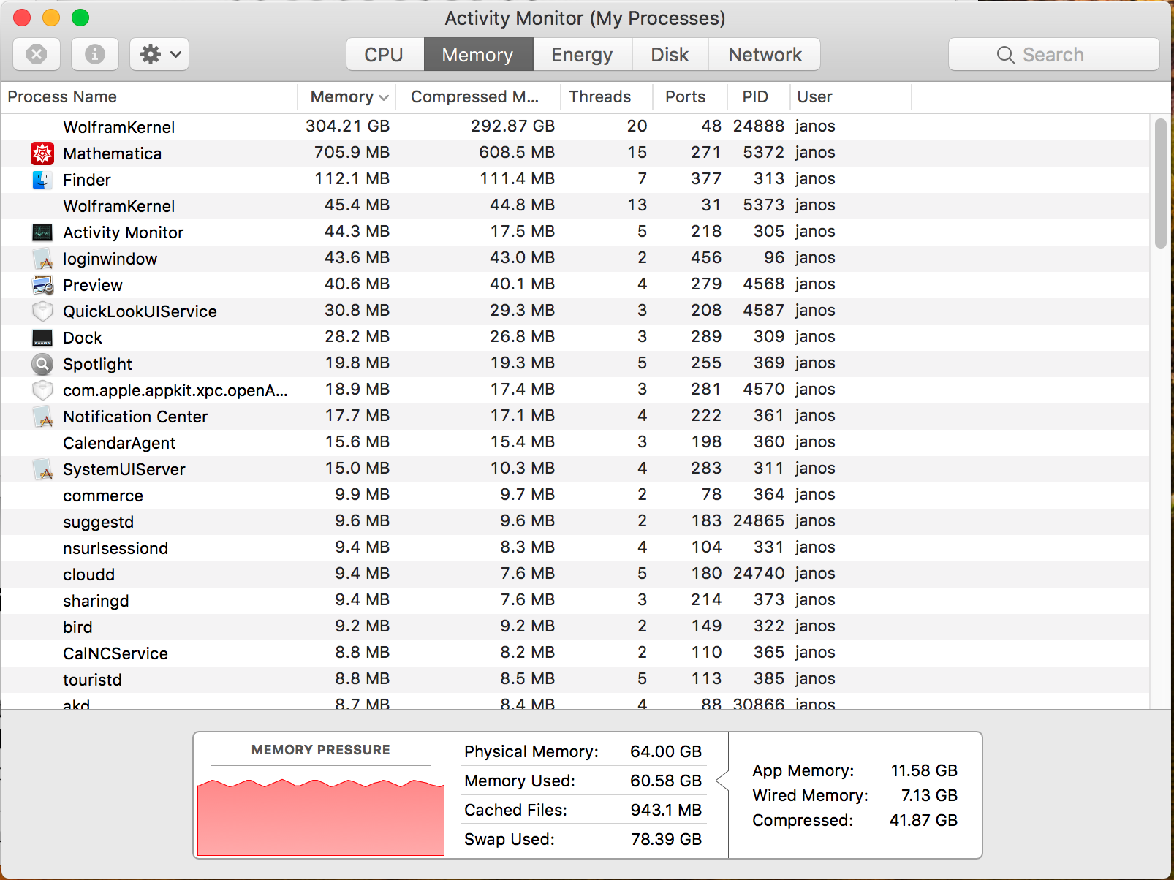Click PID 24888 in the first row
This screenshot has height=880, width=1174.
point(759,126)
